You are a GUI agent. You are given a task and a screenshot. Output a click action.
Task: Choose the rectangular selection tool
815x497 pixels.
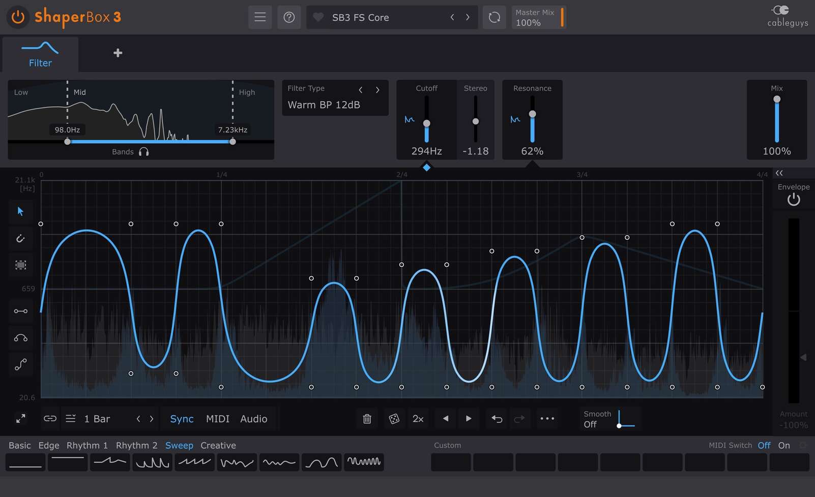(x=21, y=265)
